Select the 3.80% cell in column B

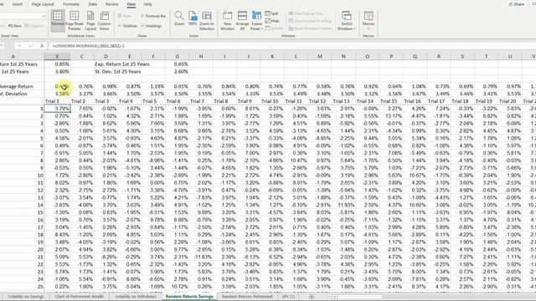pos(58,71)
